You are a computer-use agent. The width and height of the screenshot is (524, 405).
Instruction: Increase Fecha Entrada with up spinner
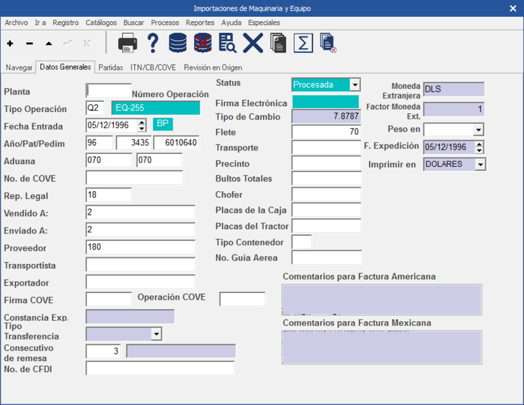(142, 122)
